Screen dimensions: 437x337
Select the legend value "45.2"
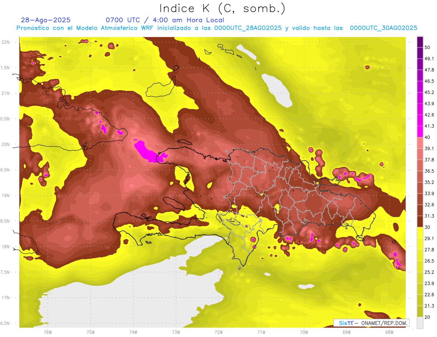point(429,92)
